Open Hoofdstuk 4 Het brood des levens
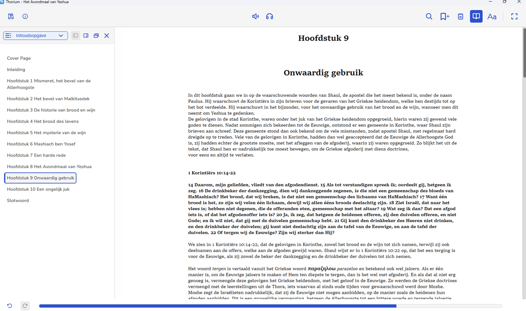 [43, 121]
